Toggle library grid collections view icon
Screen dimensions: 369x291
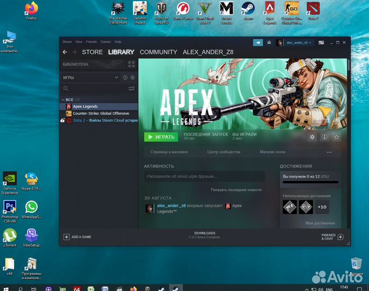(x=131, y=64)
